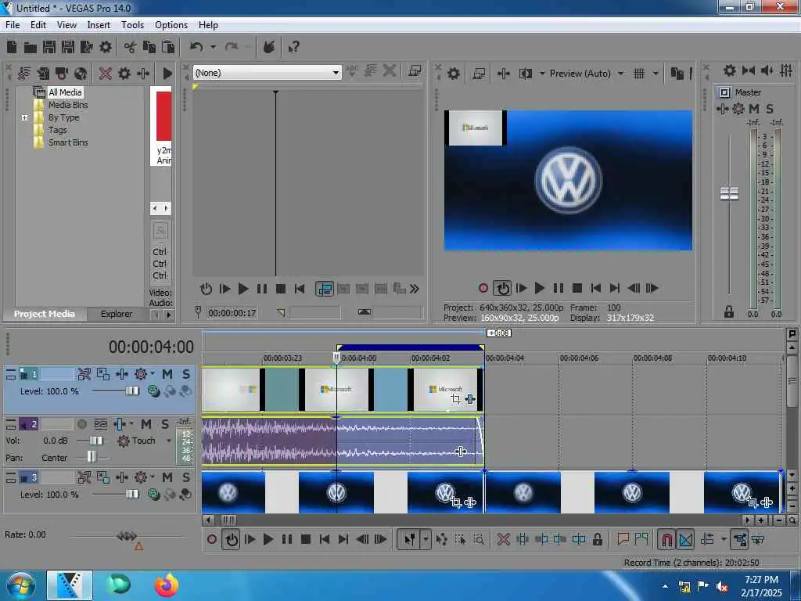801x601 pixels.
Task: Solo video track 3
Action: click(186, 477)
